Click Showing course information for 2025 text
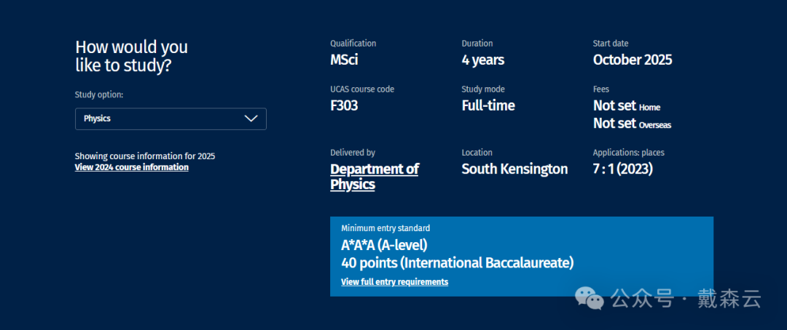The width and height of the screenshot is (787, 330). [x=144, y=156]
